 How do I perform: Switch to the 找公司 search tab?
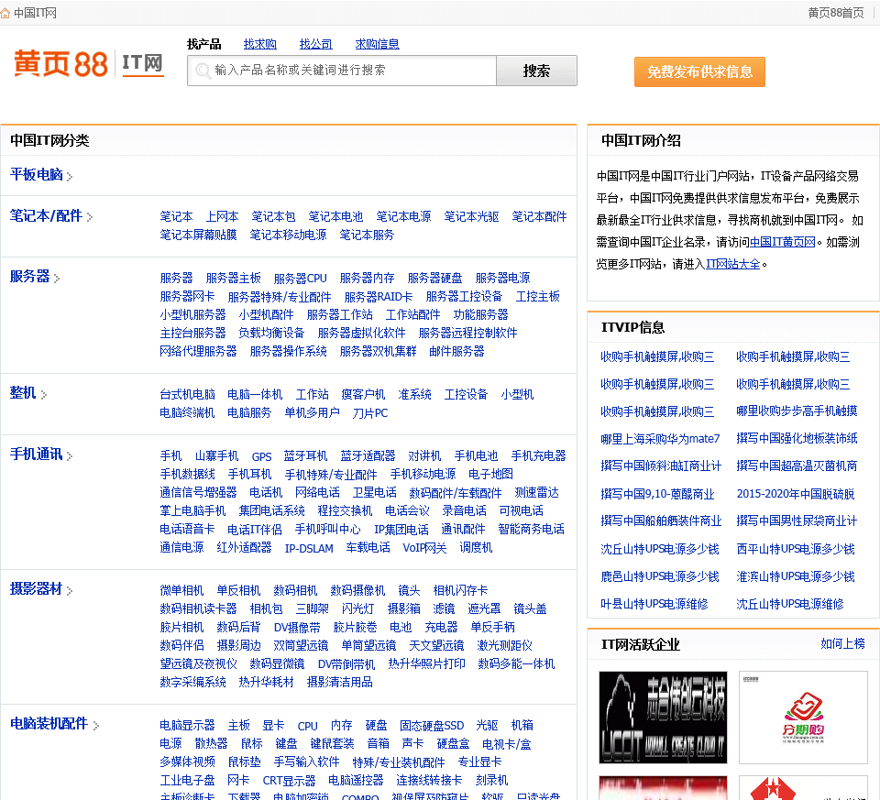[x=315, y=44]
